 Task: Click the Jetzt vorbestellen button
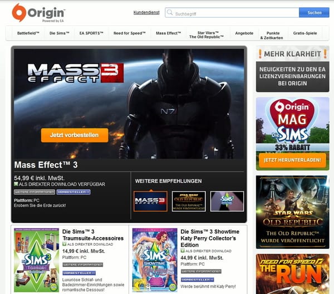click(x=75, y=135)
